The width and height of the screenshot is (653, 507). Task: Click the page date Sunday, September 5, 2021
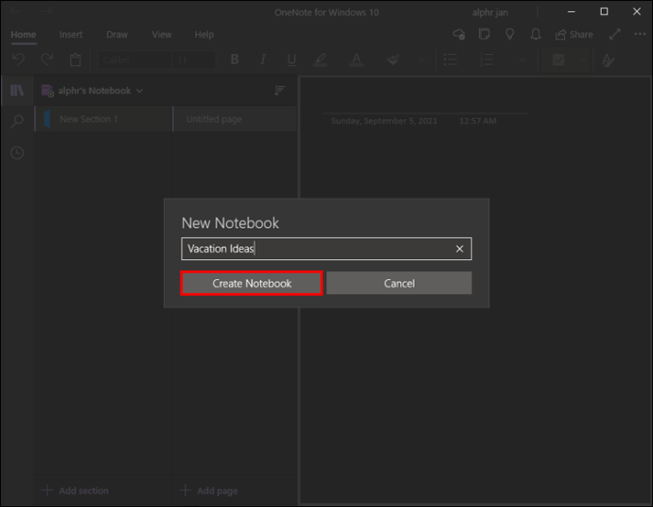click(x=384, y=121)
